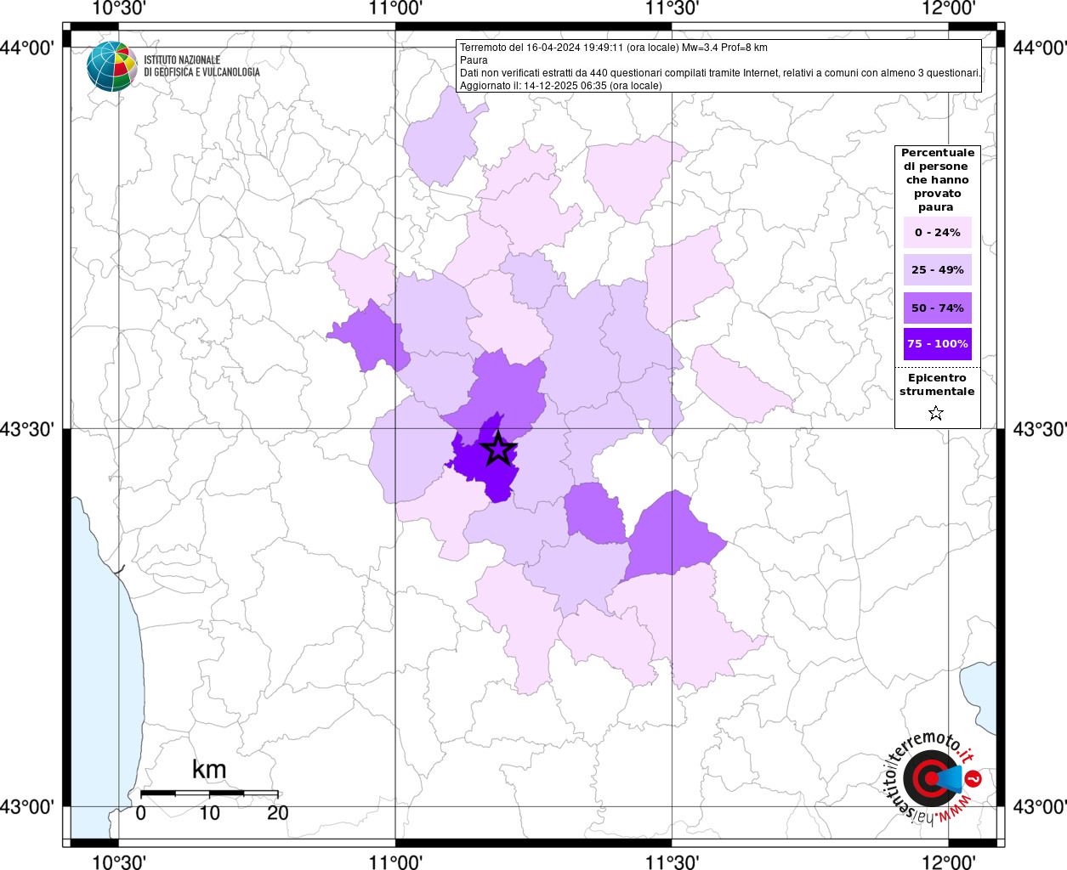Click the bottom 10°30' longitude label
Image resolution: width=1067 pixels, height=870 pixels.
coord(118,862)
